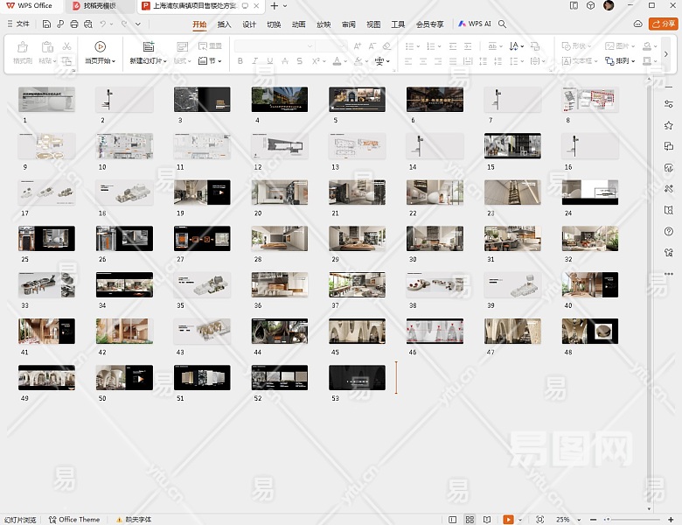Switch to the 动画 animation tab
Image resolution: width=682 pixels, height=525 pixels.
click(299, 24)
